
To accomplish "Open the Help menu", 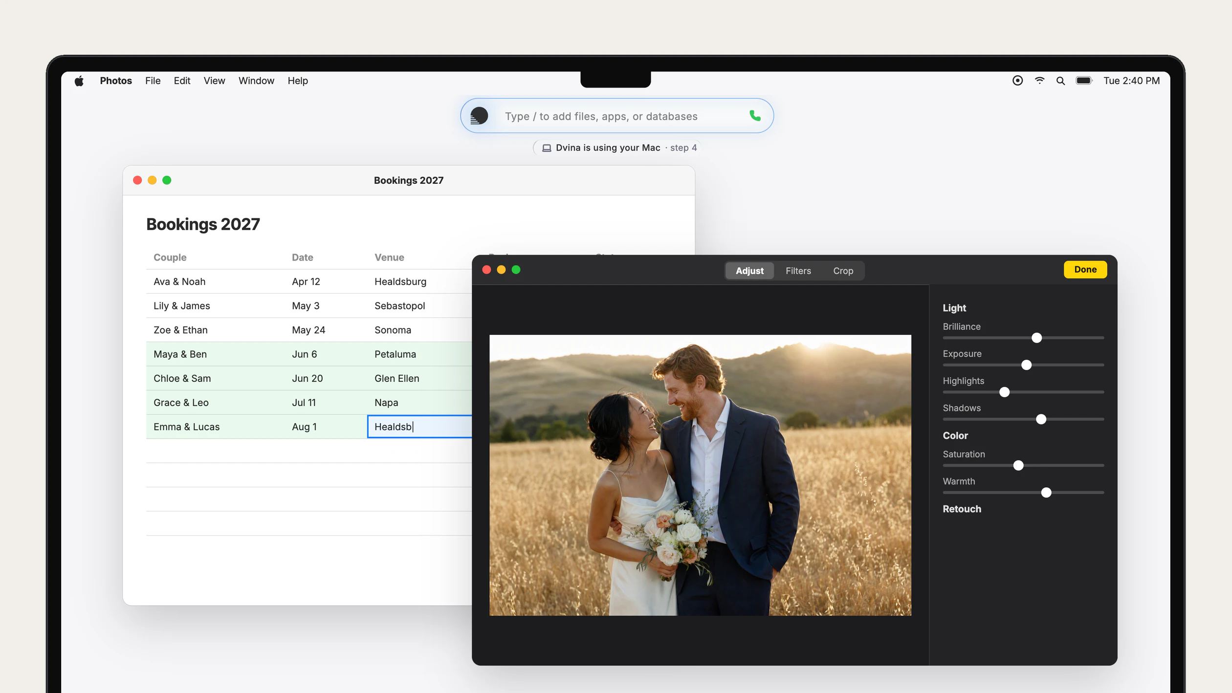I will point(298,81).
